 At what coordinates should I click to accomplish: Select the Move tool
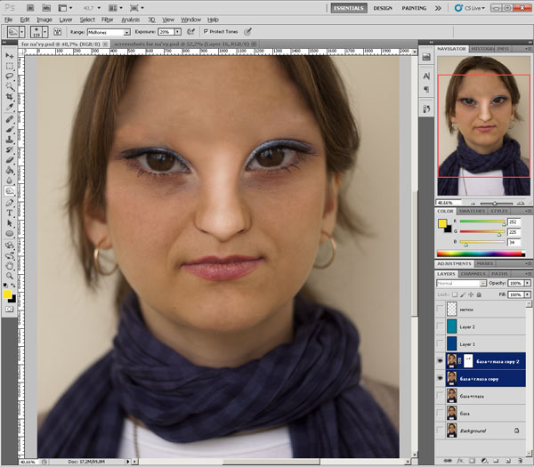(x=10, y=55)
